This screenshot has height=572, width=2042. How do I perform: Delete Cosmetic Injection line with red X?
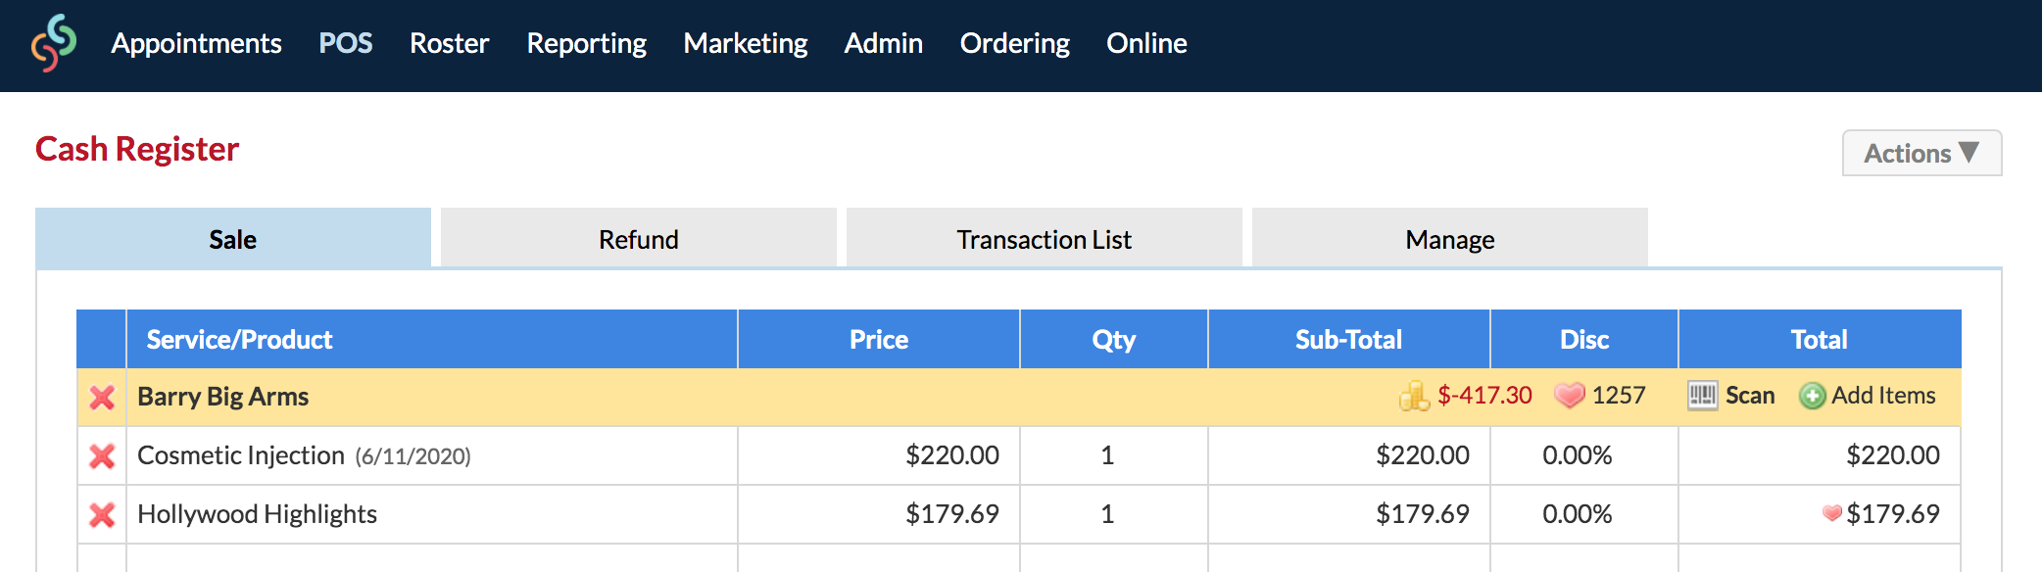pos(102,455)
